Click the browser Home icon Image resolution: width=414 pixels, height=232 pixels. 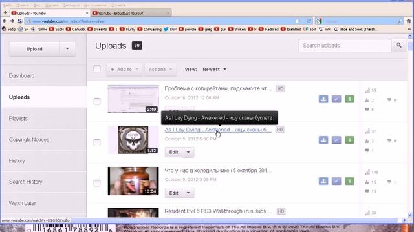point(409,21)
